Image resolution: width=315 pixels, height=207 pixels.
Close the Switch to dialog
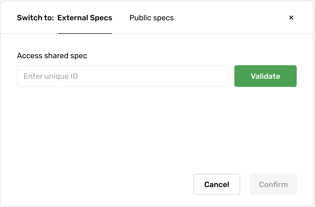coord(291,18)
